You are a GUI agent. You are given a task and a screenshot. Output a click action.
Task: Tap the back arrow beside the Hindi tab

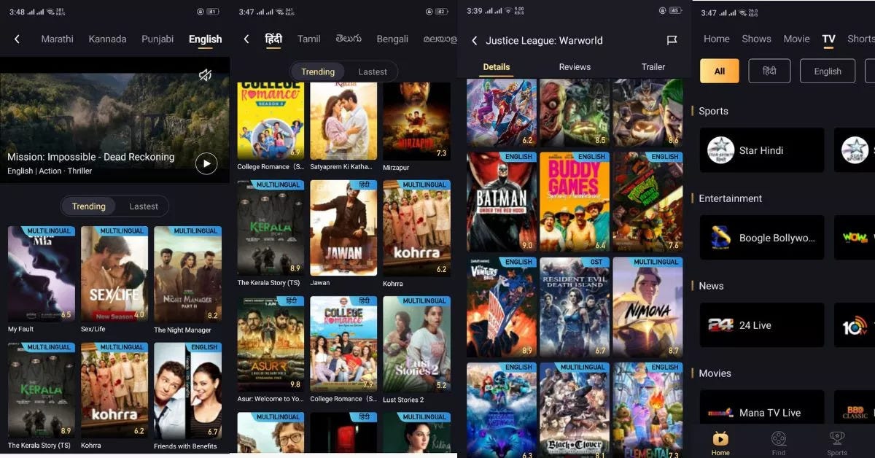[246, 39]
